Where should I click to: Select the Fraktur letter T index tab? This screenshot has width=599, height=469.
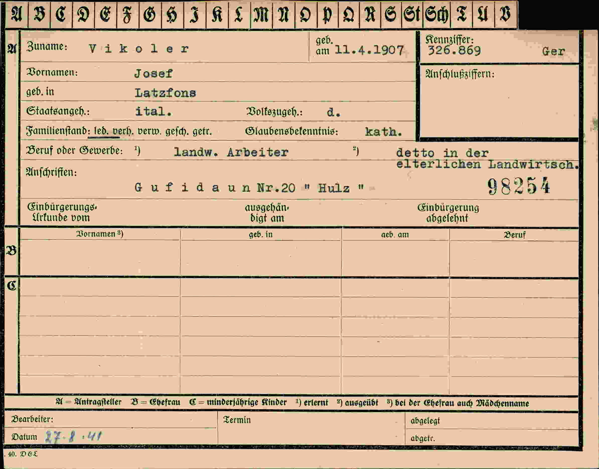(461, 15)
